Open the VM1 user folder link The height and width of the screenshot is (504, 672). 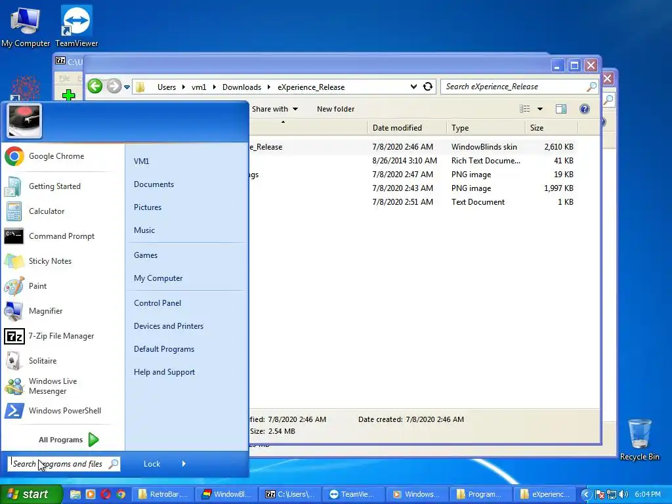[x=142, y=161]
